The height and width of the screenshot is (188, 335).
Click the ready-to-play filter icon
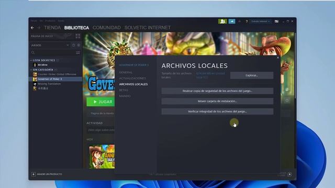click(79, 45)
